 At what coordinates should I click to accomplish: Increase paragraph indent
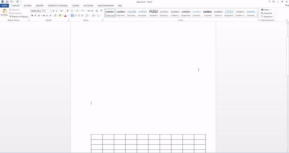click(x=92, y=11)
